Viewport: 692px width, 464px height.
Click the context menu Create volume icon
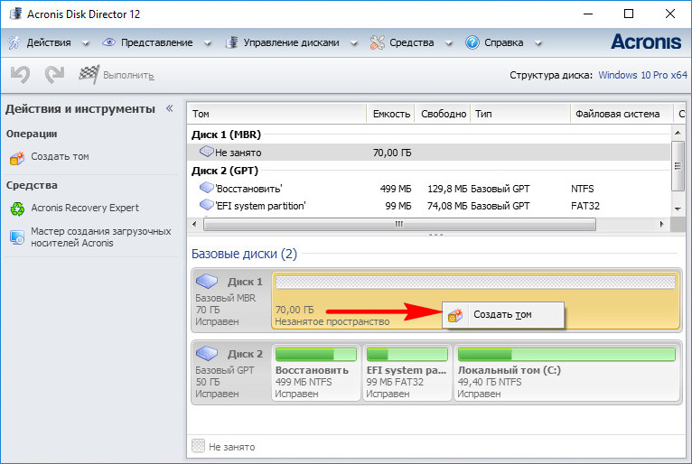pos(455,315)
